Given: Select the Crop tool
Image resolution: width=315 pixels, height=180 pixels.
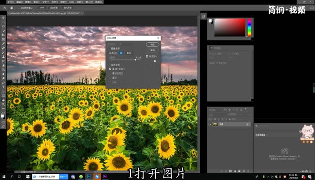Looking at the screenshot, I should pyautogui.click(x=4, y=35).
